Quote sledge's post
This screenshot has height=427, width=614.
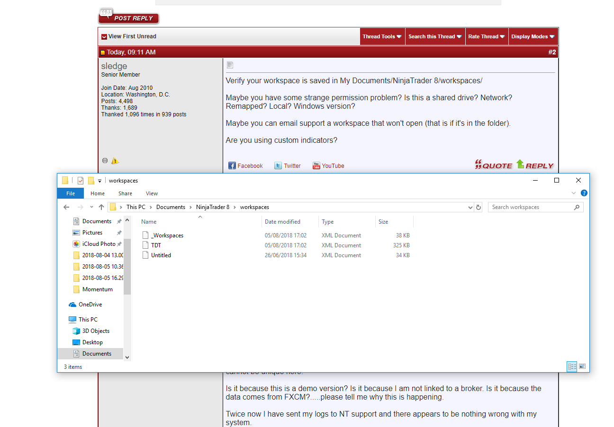click(x=494, y=165)
